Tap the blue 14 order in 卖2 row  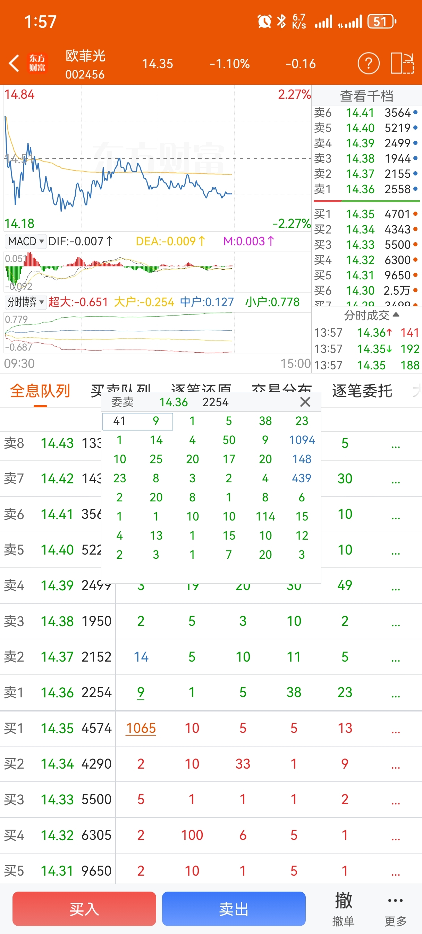[141, 657]
